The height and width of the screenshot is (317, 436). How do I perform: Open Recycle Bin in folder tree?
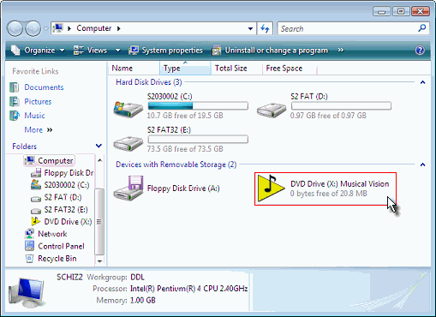pyautogui.click(x=57, y=259)
